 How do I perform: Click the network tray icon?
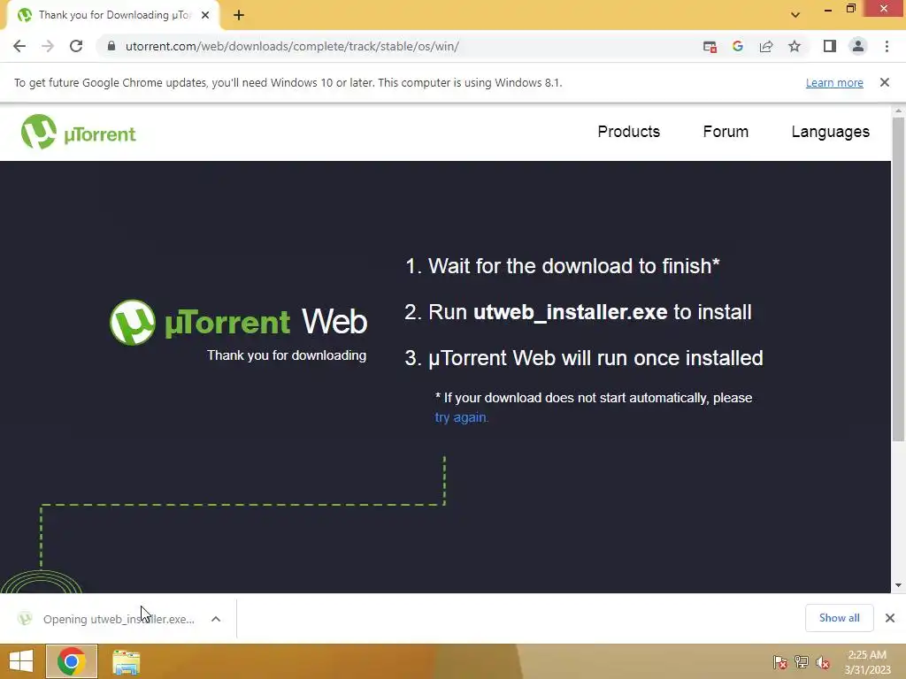pyautogui.click(x=802, y=662)
